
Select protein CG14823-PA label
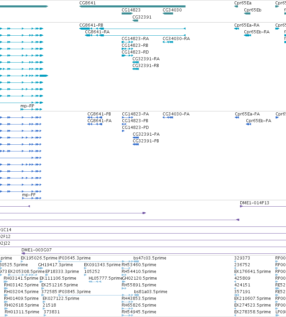tap(135, 114)
